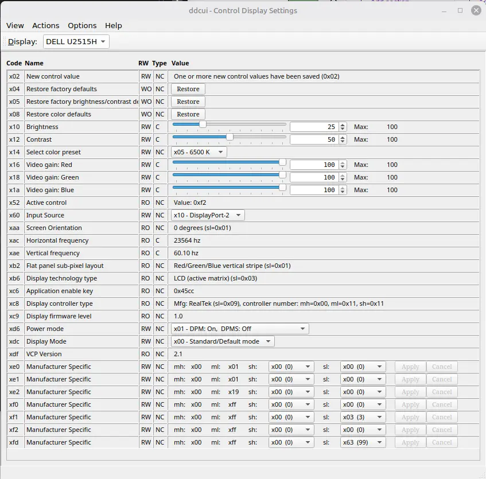This screenshot has height=479, width=486.
Task: Open the Select color preset dropdown
Action: pos(199,152)
